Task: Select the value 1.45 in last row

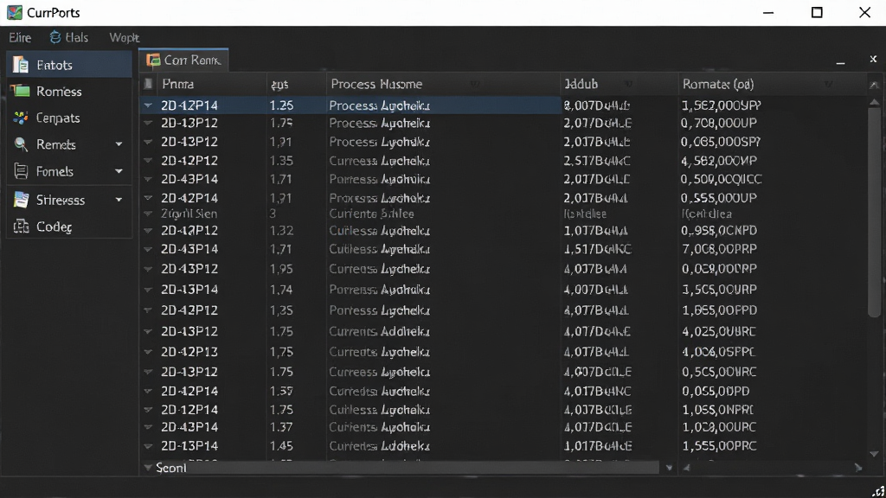Action: [x=281, y=446]
